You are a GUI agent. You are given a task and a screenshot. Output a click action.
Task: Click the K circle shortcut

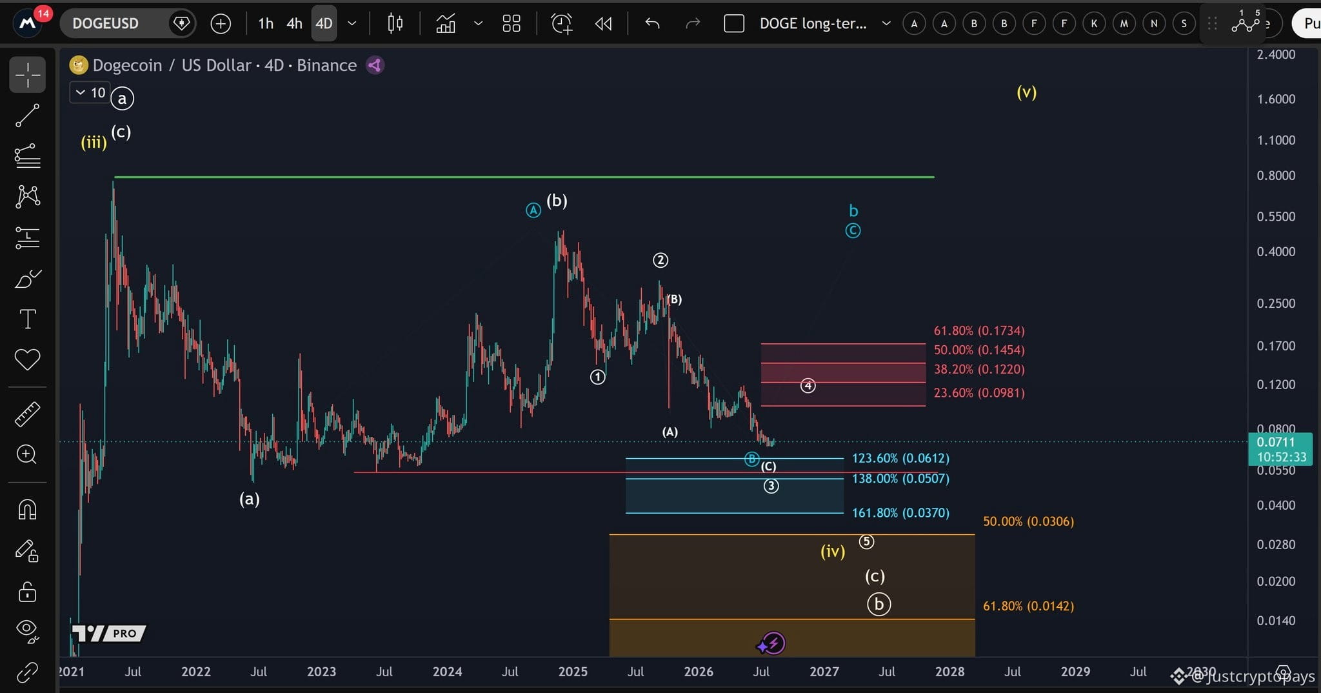point(1094,24)
